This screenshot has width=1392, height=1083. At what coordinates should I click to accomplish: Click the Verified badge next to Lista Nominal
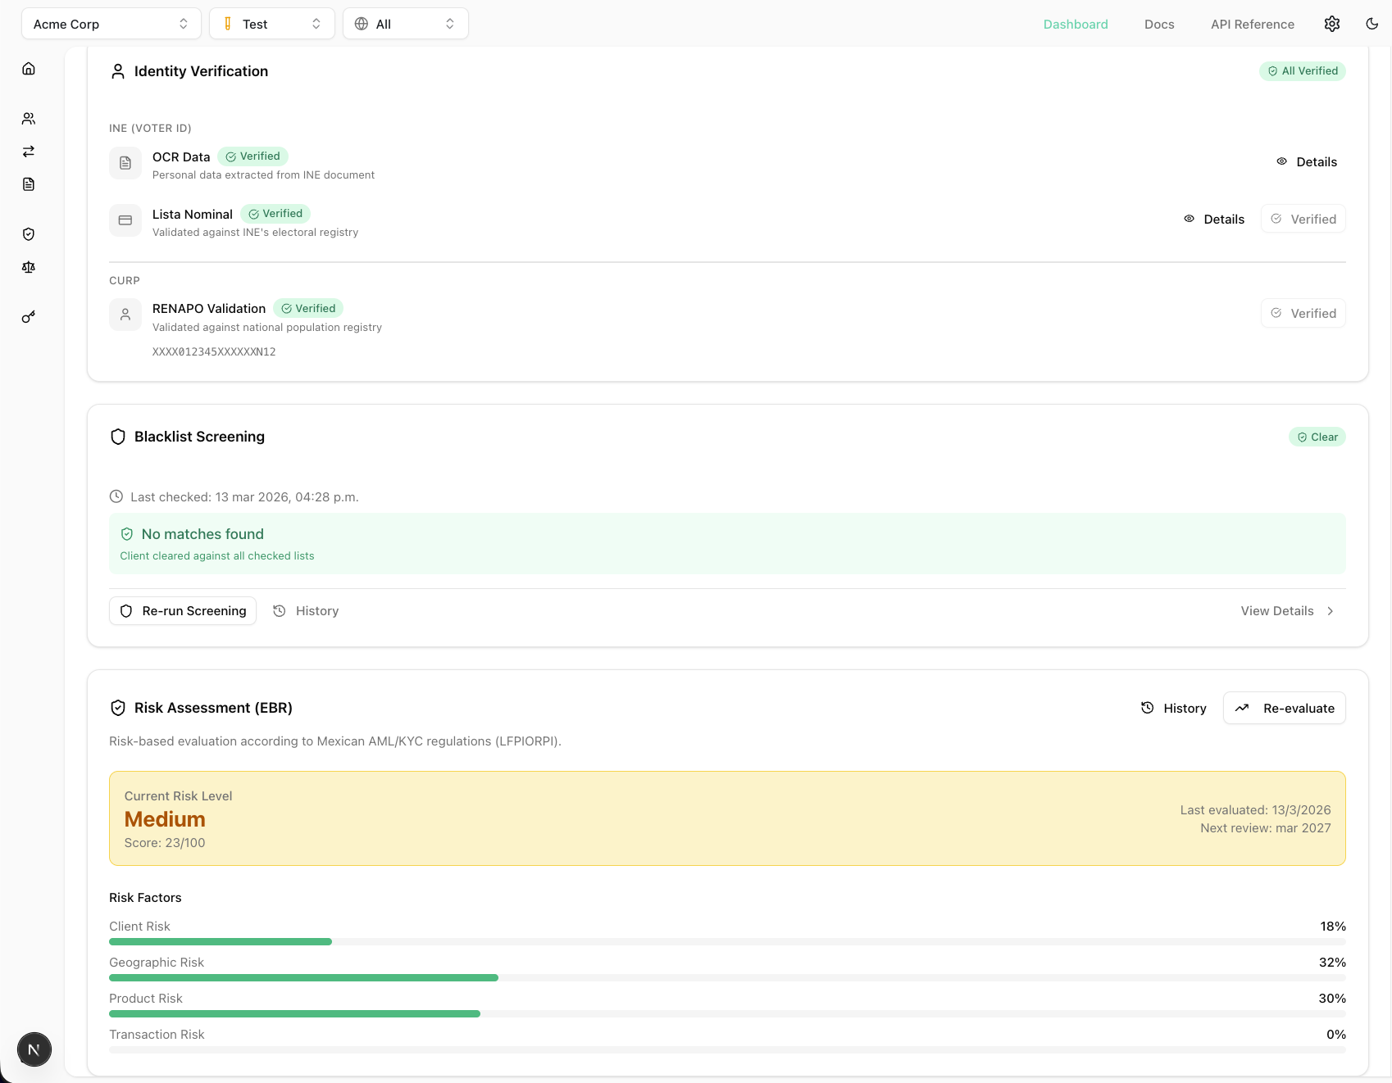click(x=275, y=214)
